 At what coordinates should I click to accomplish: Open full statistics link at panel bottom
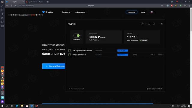click(76, 89)
